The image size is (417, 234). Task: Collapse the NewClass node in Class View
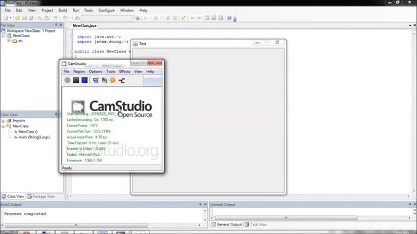click(3, 126)
